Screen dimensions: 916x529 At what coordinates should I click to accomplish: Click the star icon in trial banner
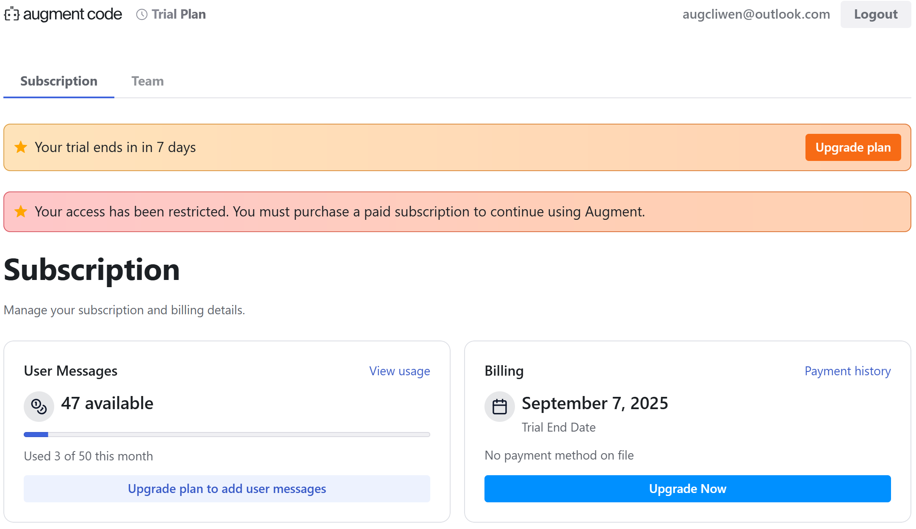pyautogui.click(x=21, y=147)
